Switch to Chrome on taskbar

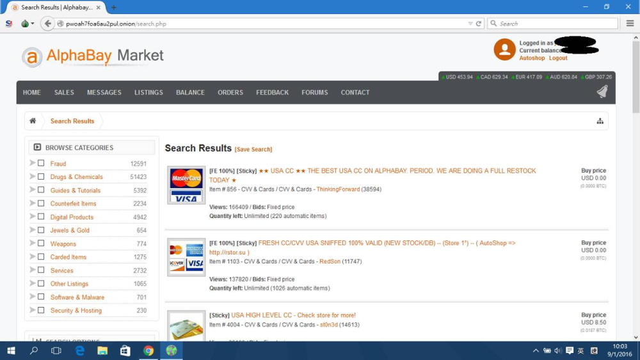click(x=148, y=350)
